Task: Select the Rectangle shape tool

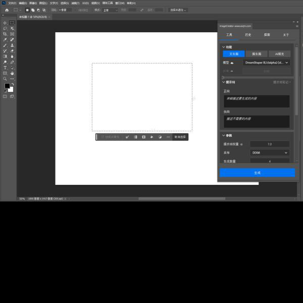Action: tap(5, 73)
